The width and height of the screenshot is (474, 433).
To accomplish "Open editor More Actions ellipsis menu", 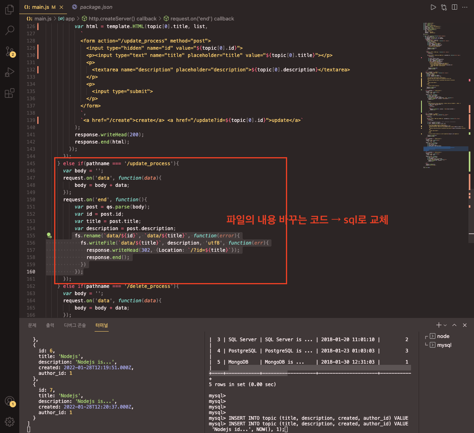I will 465,7.
